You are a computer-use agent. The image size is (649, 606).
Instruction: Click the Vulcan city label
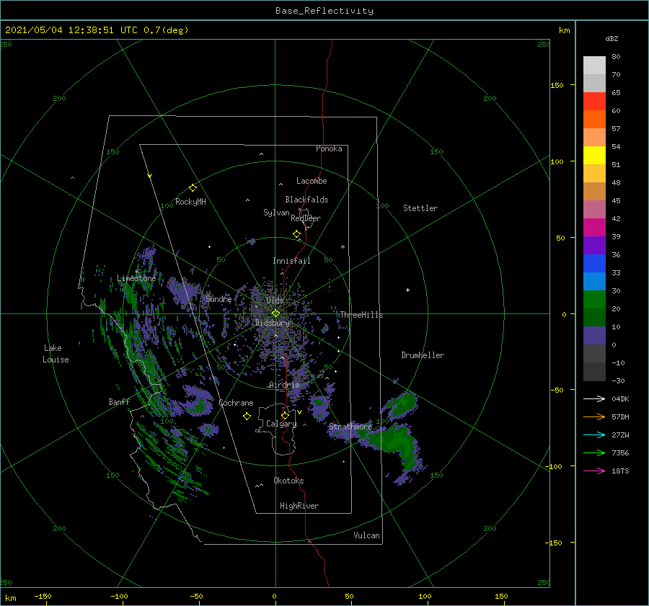[x=366, y=535]
